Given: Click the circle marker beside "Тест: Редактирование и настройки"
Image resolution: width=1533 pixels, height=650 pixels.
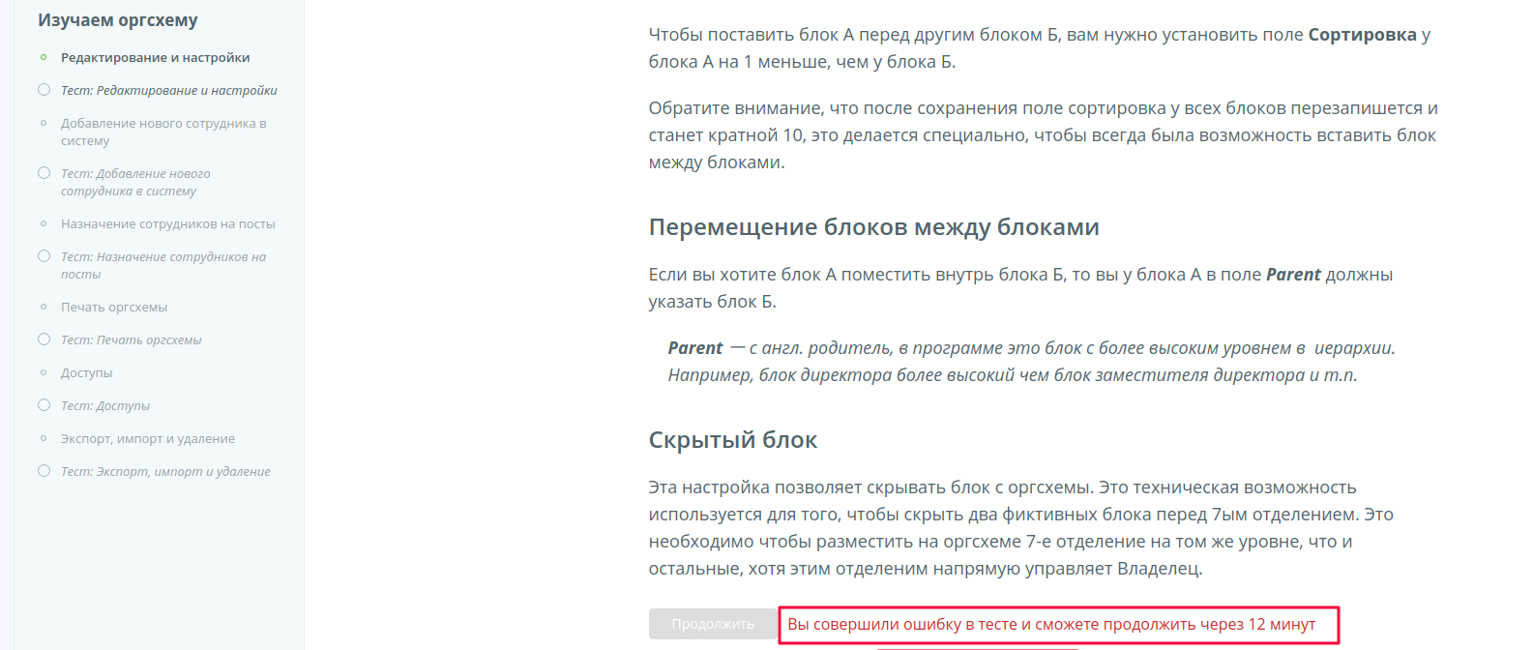Looking at the screenshot, I should [x=44, y=90].
